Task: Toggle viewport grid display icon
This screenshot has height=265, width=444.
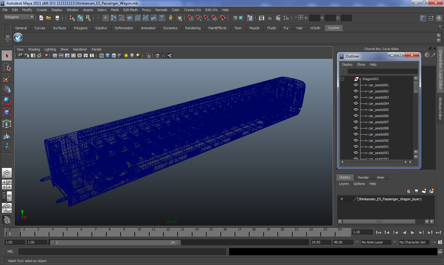Action: 55,55
